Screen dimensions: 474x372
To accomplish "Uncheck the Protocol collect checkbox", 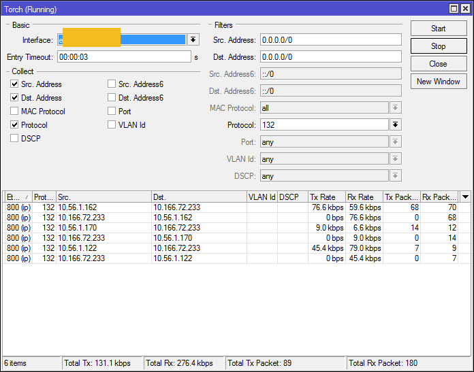I will pyautogui.click(x=14, y=124).
